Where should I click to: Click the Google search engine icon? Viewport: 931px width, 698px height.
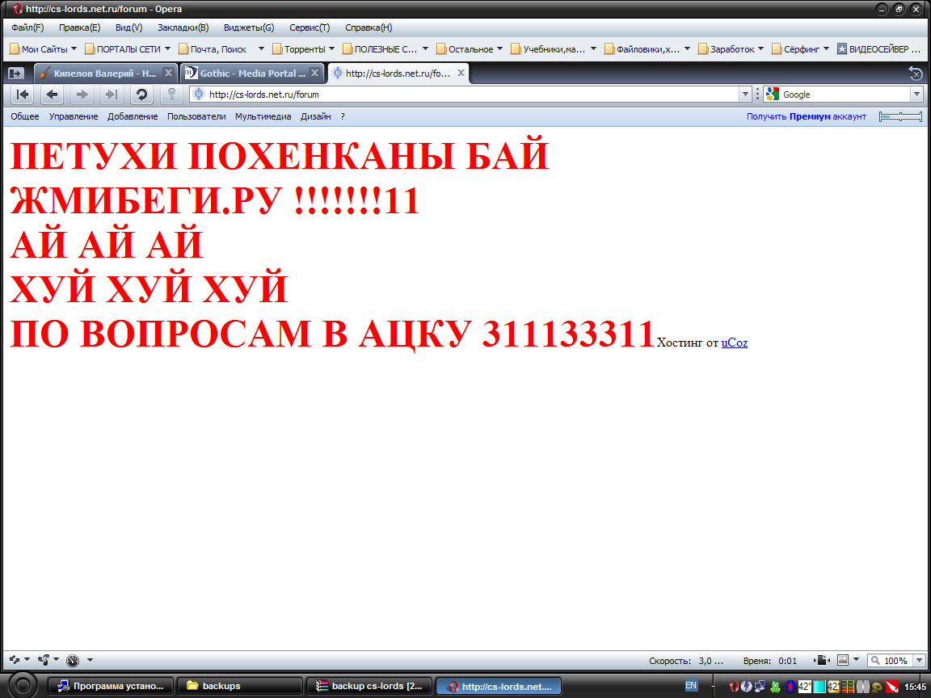click(x=772, y=95)
